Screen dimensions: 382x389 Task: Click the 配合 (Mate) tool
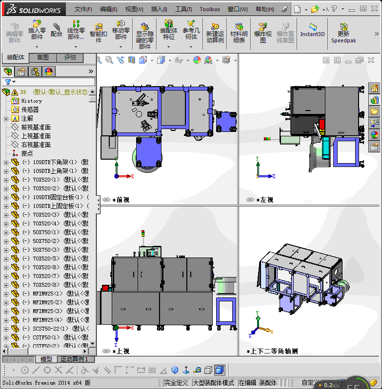pos(57,30)
